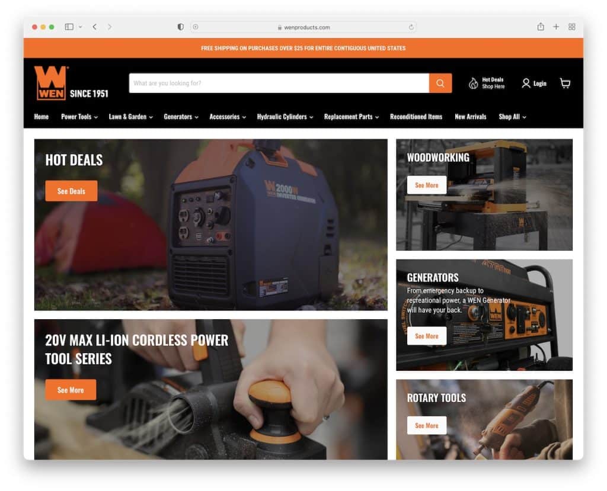Click the Login user icon

[x=526, y=83]
